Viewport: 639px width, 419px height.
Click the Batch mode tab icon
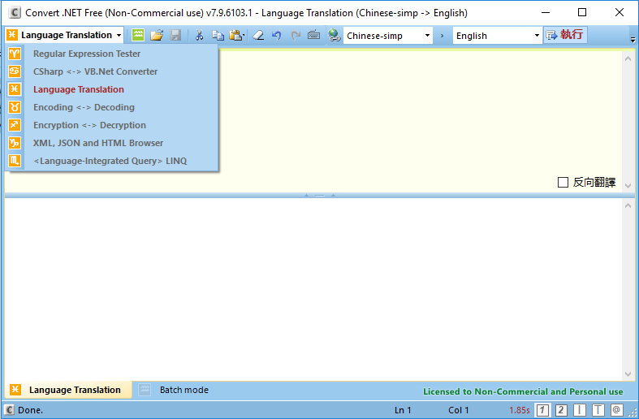[x=145, y=390]
